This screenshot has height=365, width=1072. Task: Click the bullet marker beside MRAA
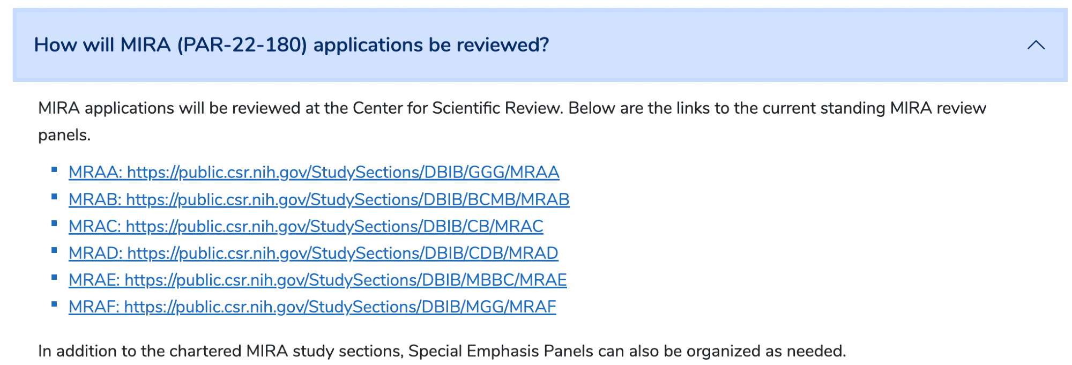coord(54,170)
